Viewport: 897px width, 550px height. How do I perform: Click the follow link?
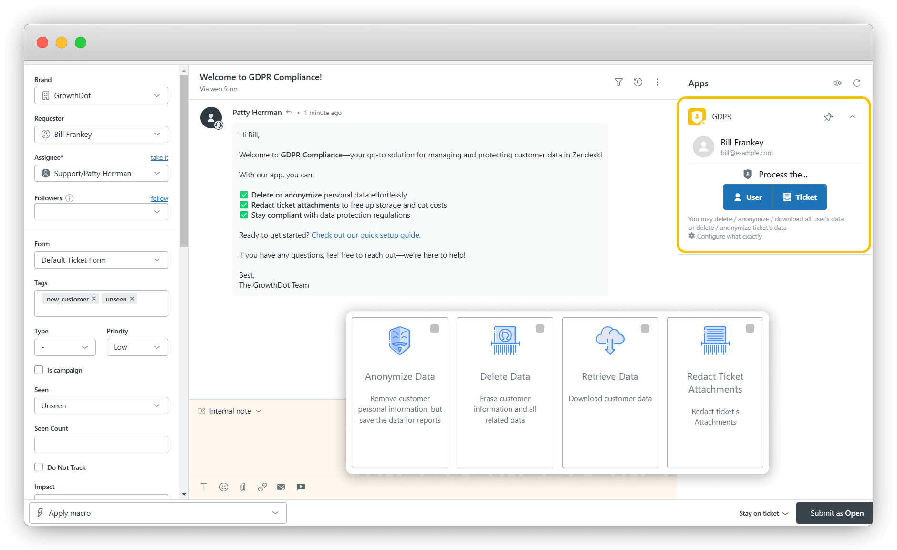click(159, 198)
